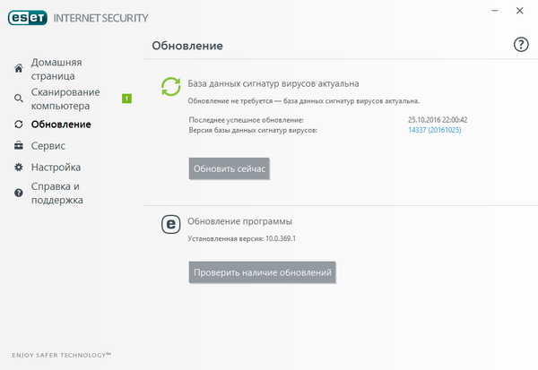
Task: Click the ESET logo in the title bar
Action: [x=29, y=17]
